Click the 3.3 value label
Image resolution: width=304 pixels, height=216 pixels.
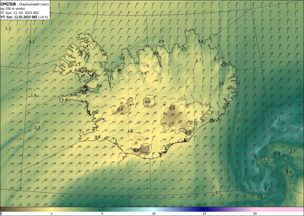[266, 159]
